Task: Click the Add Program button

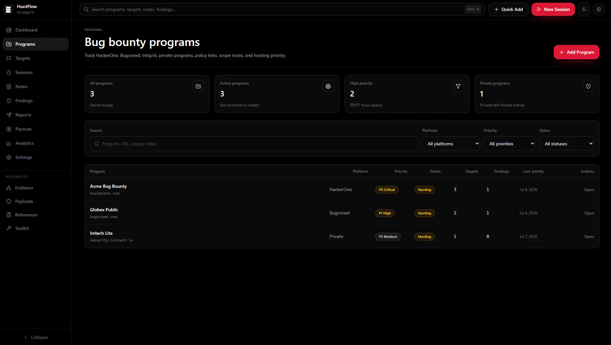Action: click(x=576, y=52)
